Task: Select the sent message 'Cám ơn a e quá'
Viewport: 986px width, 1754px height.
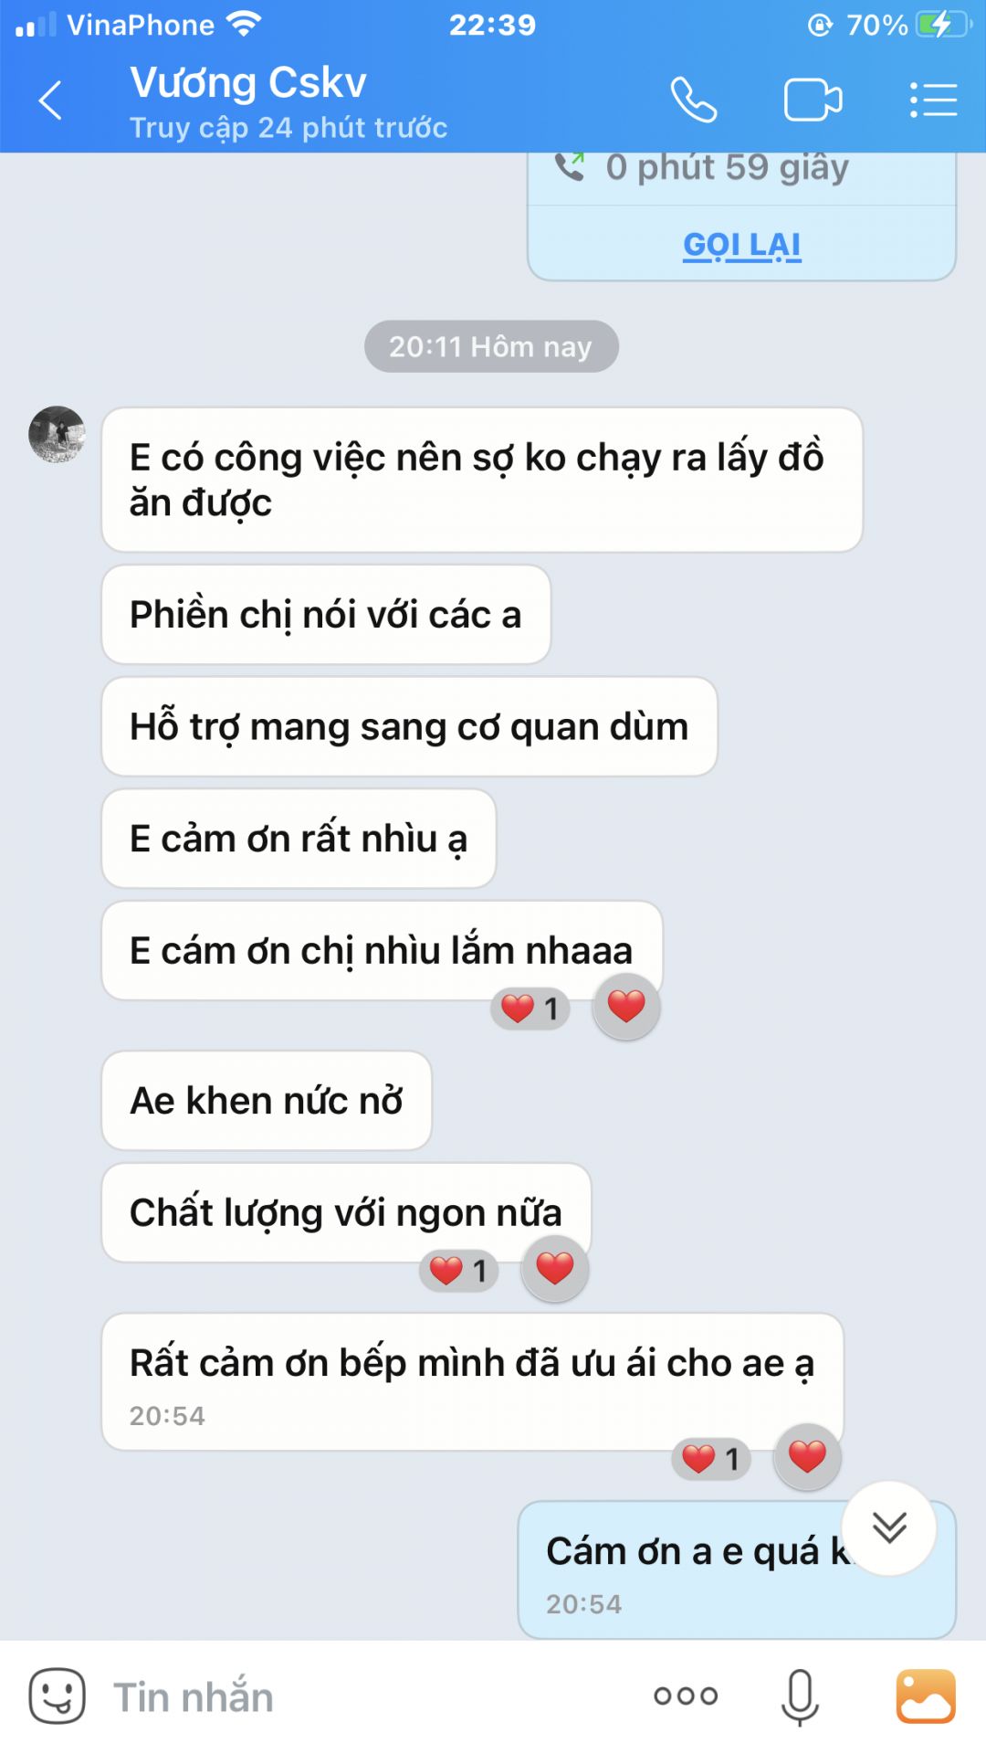Action: tap(737, 1569)
